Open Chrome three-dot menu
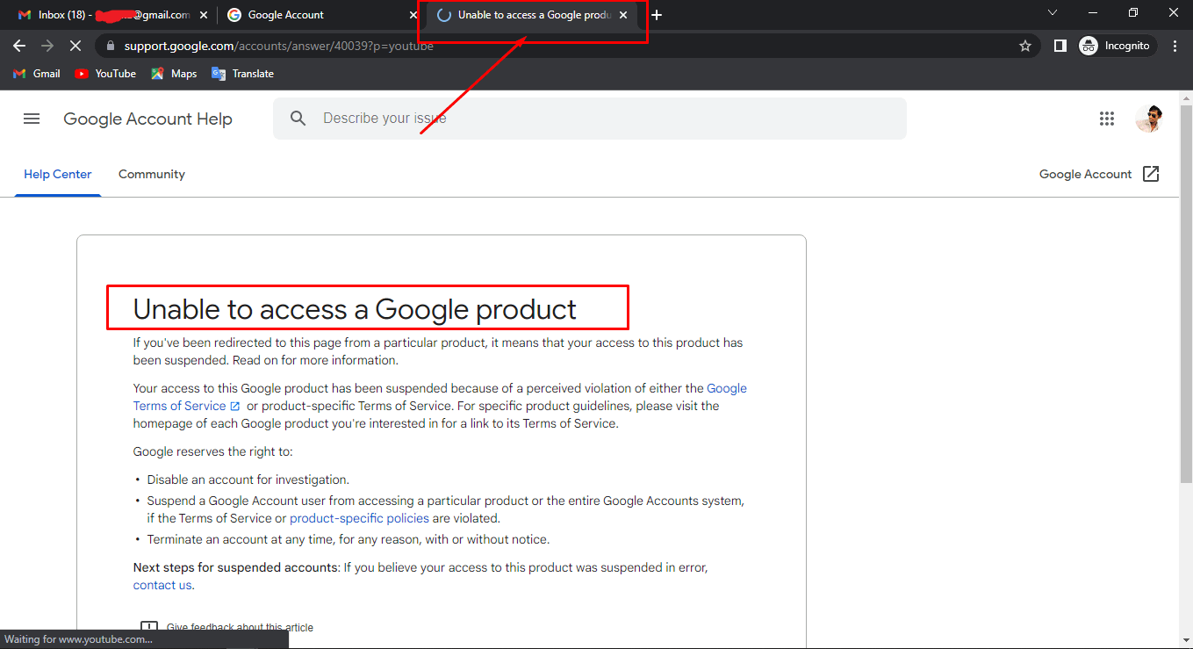The width and height of the screenshot is (1193, 649). pyautogui.click(x=1175, y=46)
